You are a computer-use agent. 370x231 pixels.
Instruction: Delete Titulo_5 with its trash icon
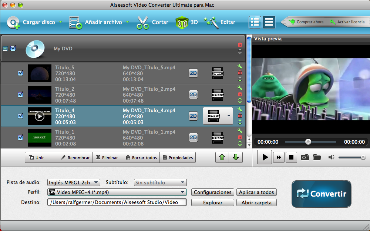240,73
